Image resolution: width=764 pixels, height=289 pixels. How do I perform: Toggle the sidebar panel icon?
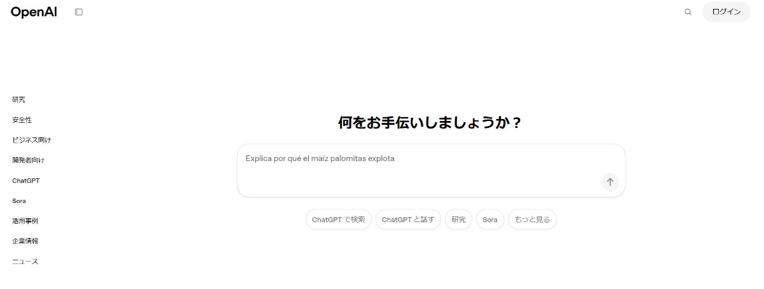pos(79,11)
